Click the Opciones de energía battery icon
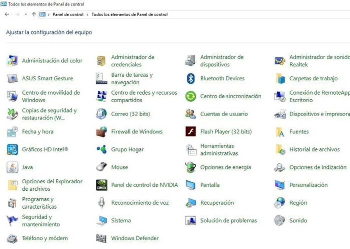The image size is (350, 249). tap(190, 167)
